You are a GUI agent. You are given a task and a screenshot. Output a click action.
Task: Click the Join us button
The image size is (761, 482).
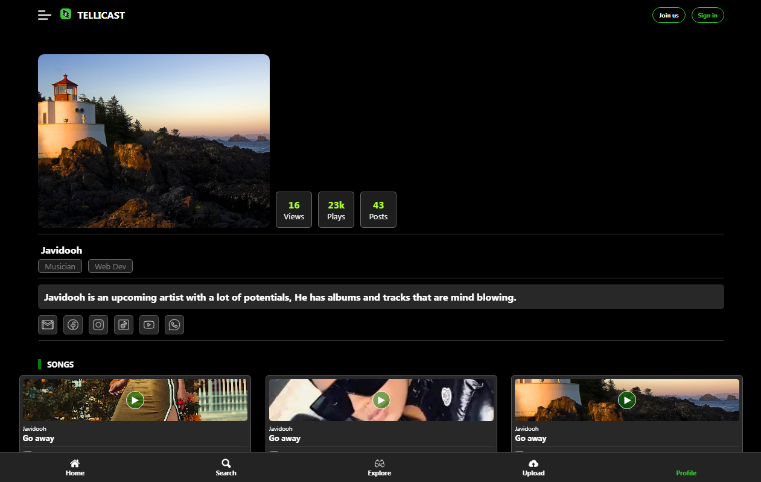pyautogui.click(x=669, y=15)
